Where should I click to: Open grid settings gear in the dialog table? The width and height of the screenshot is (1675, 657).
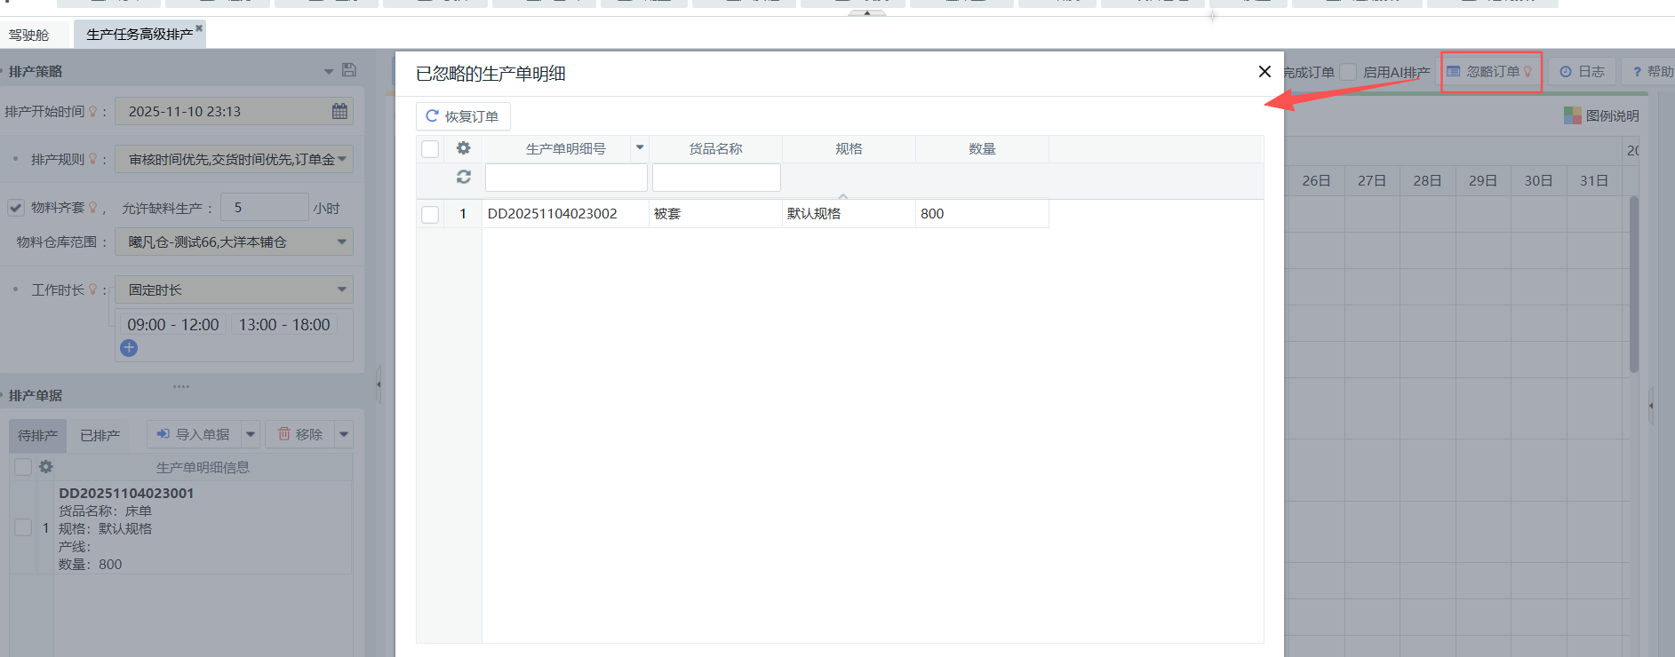pyautogui.click(x=463, y=148)
